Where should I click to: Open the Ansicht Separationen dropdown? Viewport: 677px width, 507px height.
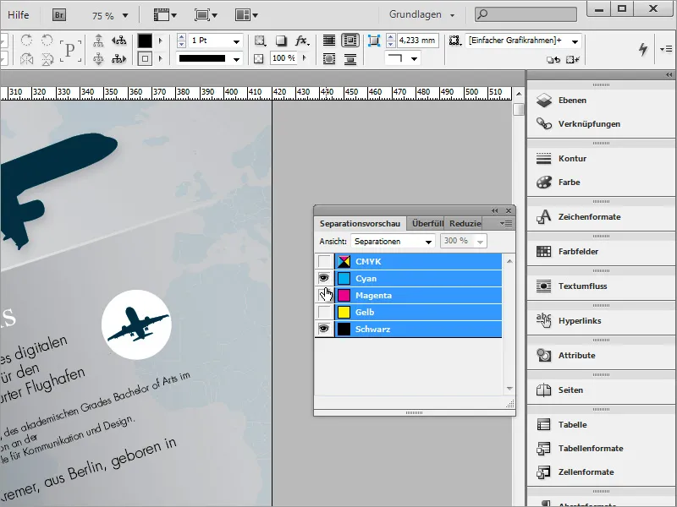(x=393, y=242)
